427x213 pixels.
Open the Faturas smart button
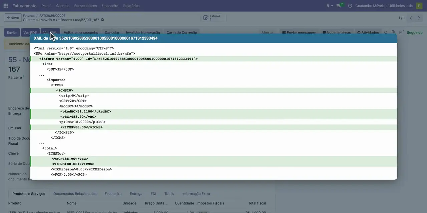point(214,18)
